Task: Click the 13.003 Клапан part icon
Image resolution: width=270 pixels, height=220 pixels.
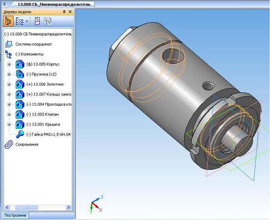Action: tap(20, 114)
